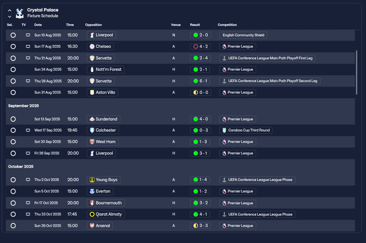The image size is (366, 243).
Task: Select the Everton fixture radio button
Action: coord(13,191)
